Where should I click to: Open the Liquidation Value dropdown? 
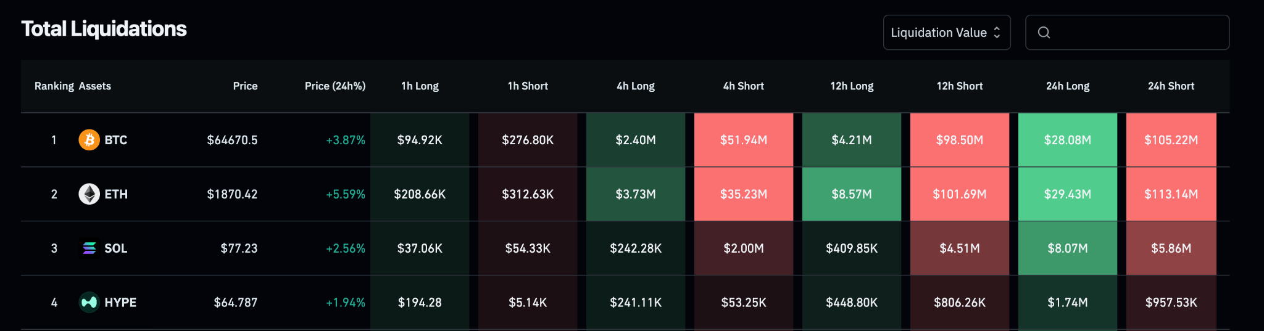pyautogui.click(x=946, y=33)
